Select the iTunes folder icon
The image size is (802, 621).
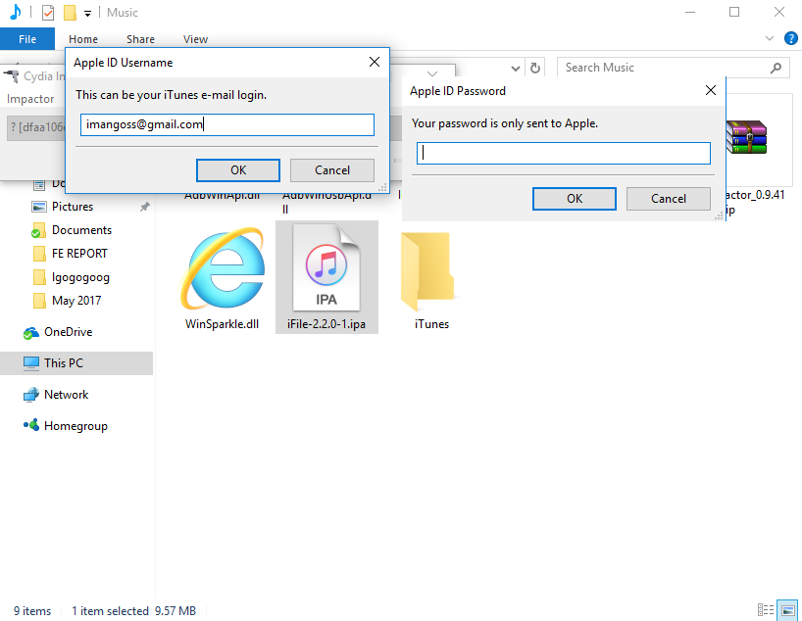pyautogui.click(x=427, y=272)
